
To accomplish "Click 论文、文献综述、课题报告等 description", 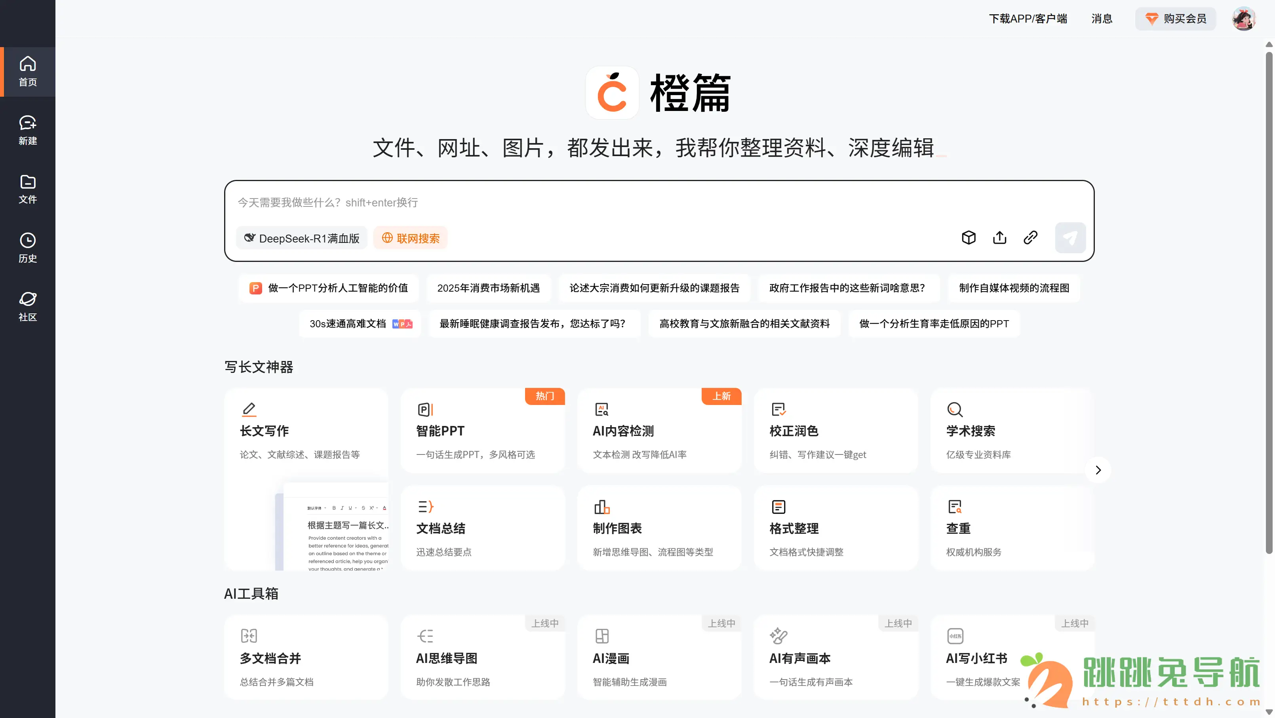I will click(x=300, y=454).
